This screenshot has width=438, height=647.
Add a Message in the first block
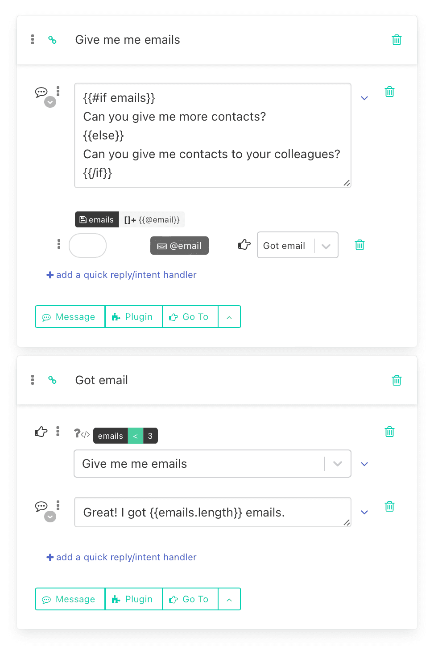point(70,317)
